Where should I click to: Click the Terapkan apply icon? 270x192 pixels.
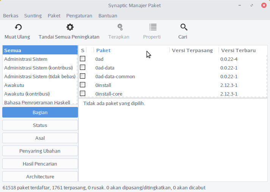(x=120, y=27)
